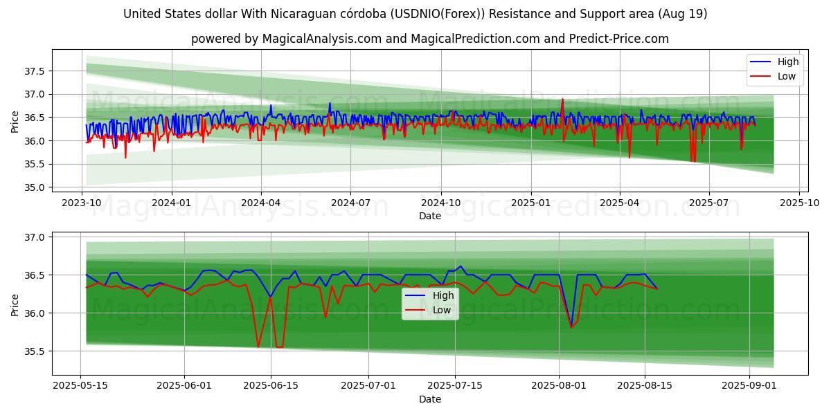831x415 pixels.
Task: Click the bottom chart 'Date' axis label
Action: pyautogui.click(x=430, y=399)
